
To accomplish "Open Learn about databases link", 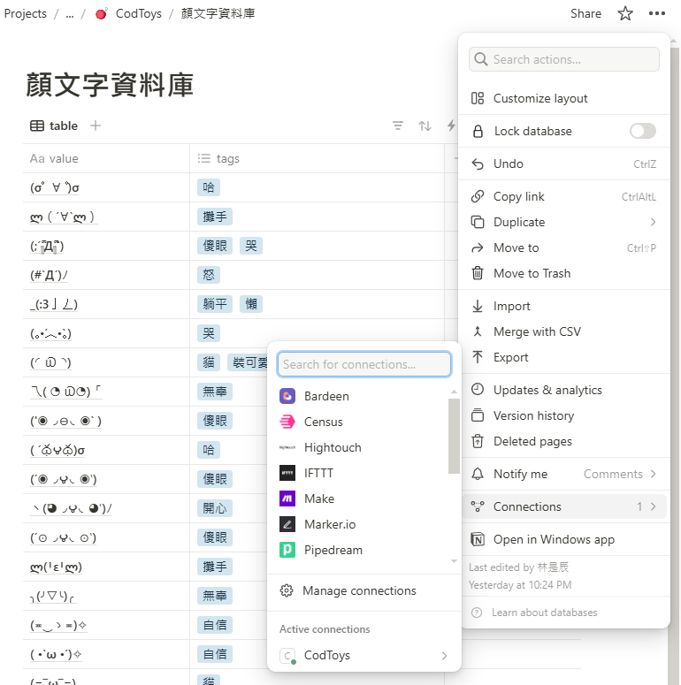I will pos(544,613).
